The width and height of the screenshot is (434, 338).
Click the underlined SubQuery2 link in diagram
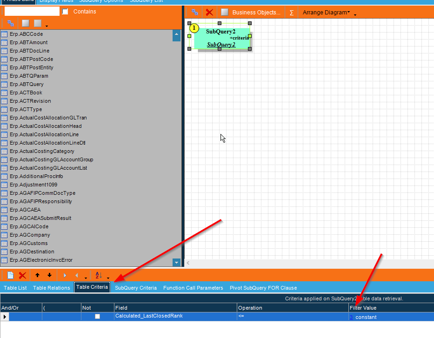coord(221,45)
